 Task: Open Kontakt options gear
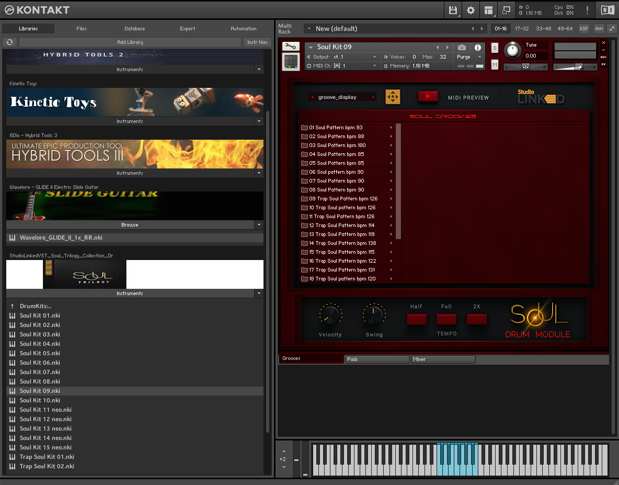click(x=471, y=10)
